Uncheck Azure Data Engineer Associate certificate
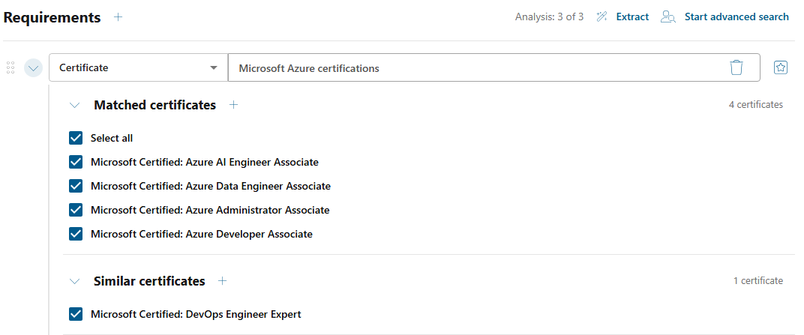804x335 pixels. click(x=76, y=186)
